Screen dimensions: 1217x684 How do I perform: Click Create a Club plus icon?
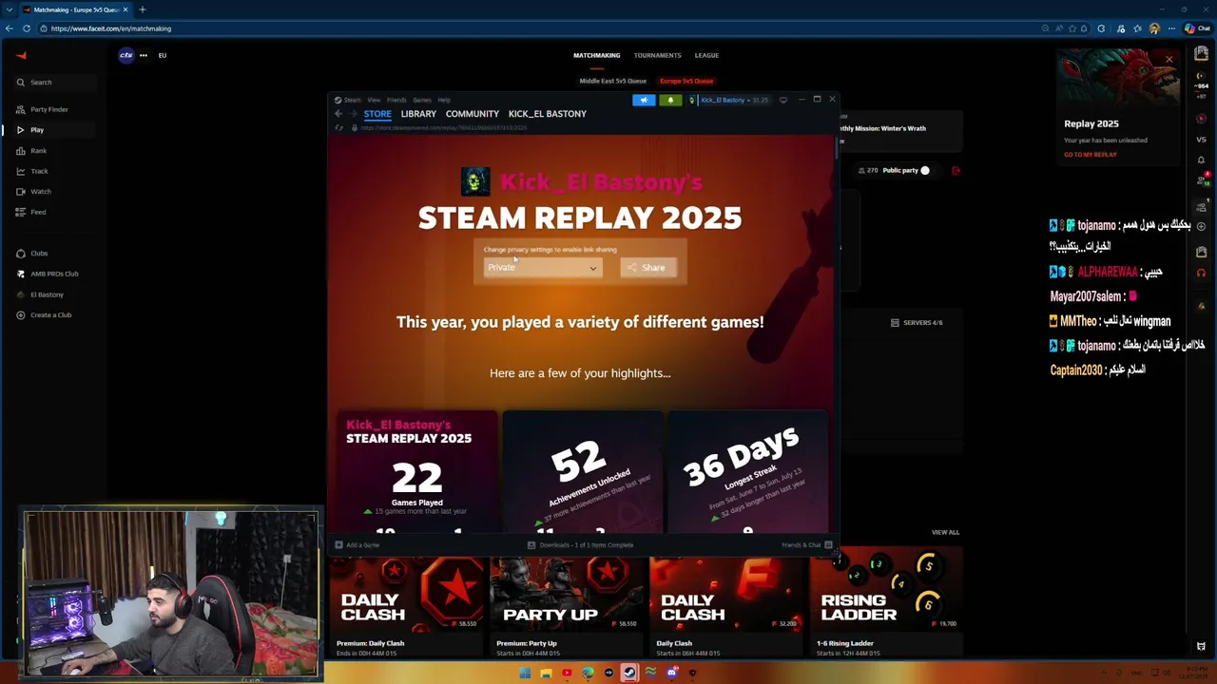[20, 315]
